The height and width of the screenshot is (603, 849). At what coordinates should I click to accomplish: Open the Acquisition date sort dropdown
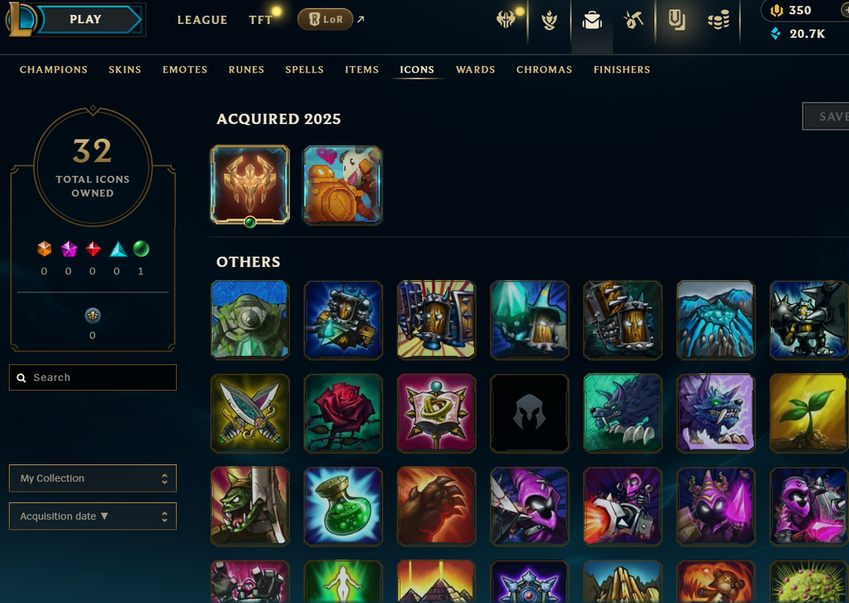(92, 516)
